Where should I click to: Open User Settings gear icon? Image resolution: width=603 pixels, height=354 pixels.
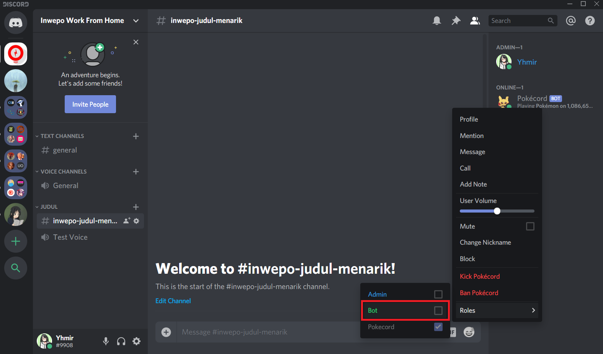point(136,341)
